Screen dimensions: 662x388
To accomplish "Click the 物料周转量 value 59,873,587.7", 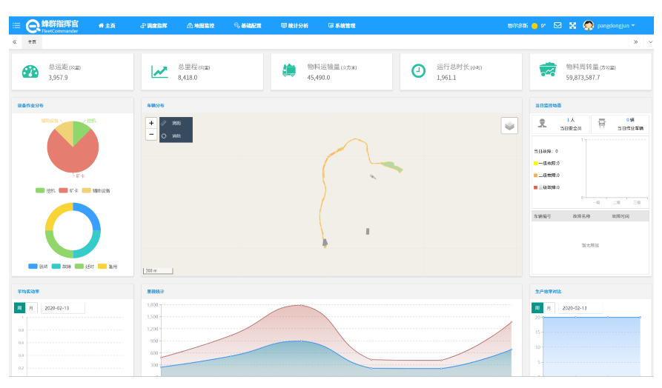I will 583,78.
